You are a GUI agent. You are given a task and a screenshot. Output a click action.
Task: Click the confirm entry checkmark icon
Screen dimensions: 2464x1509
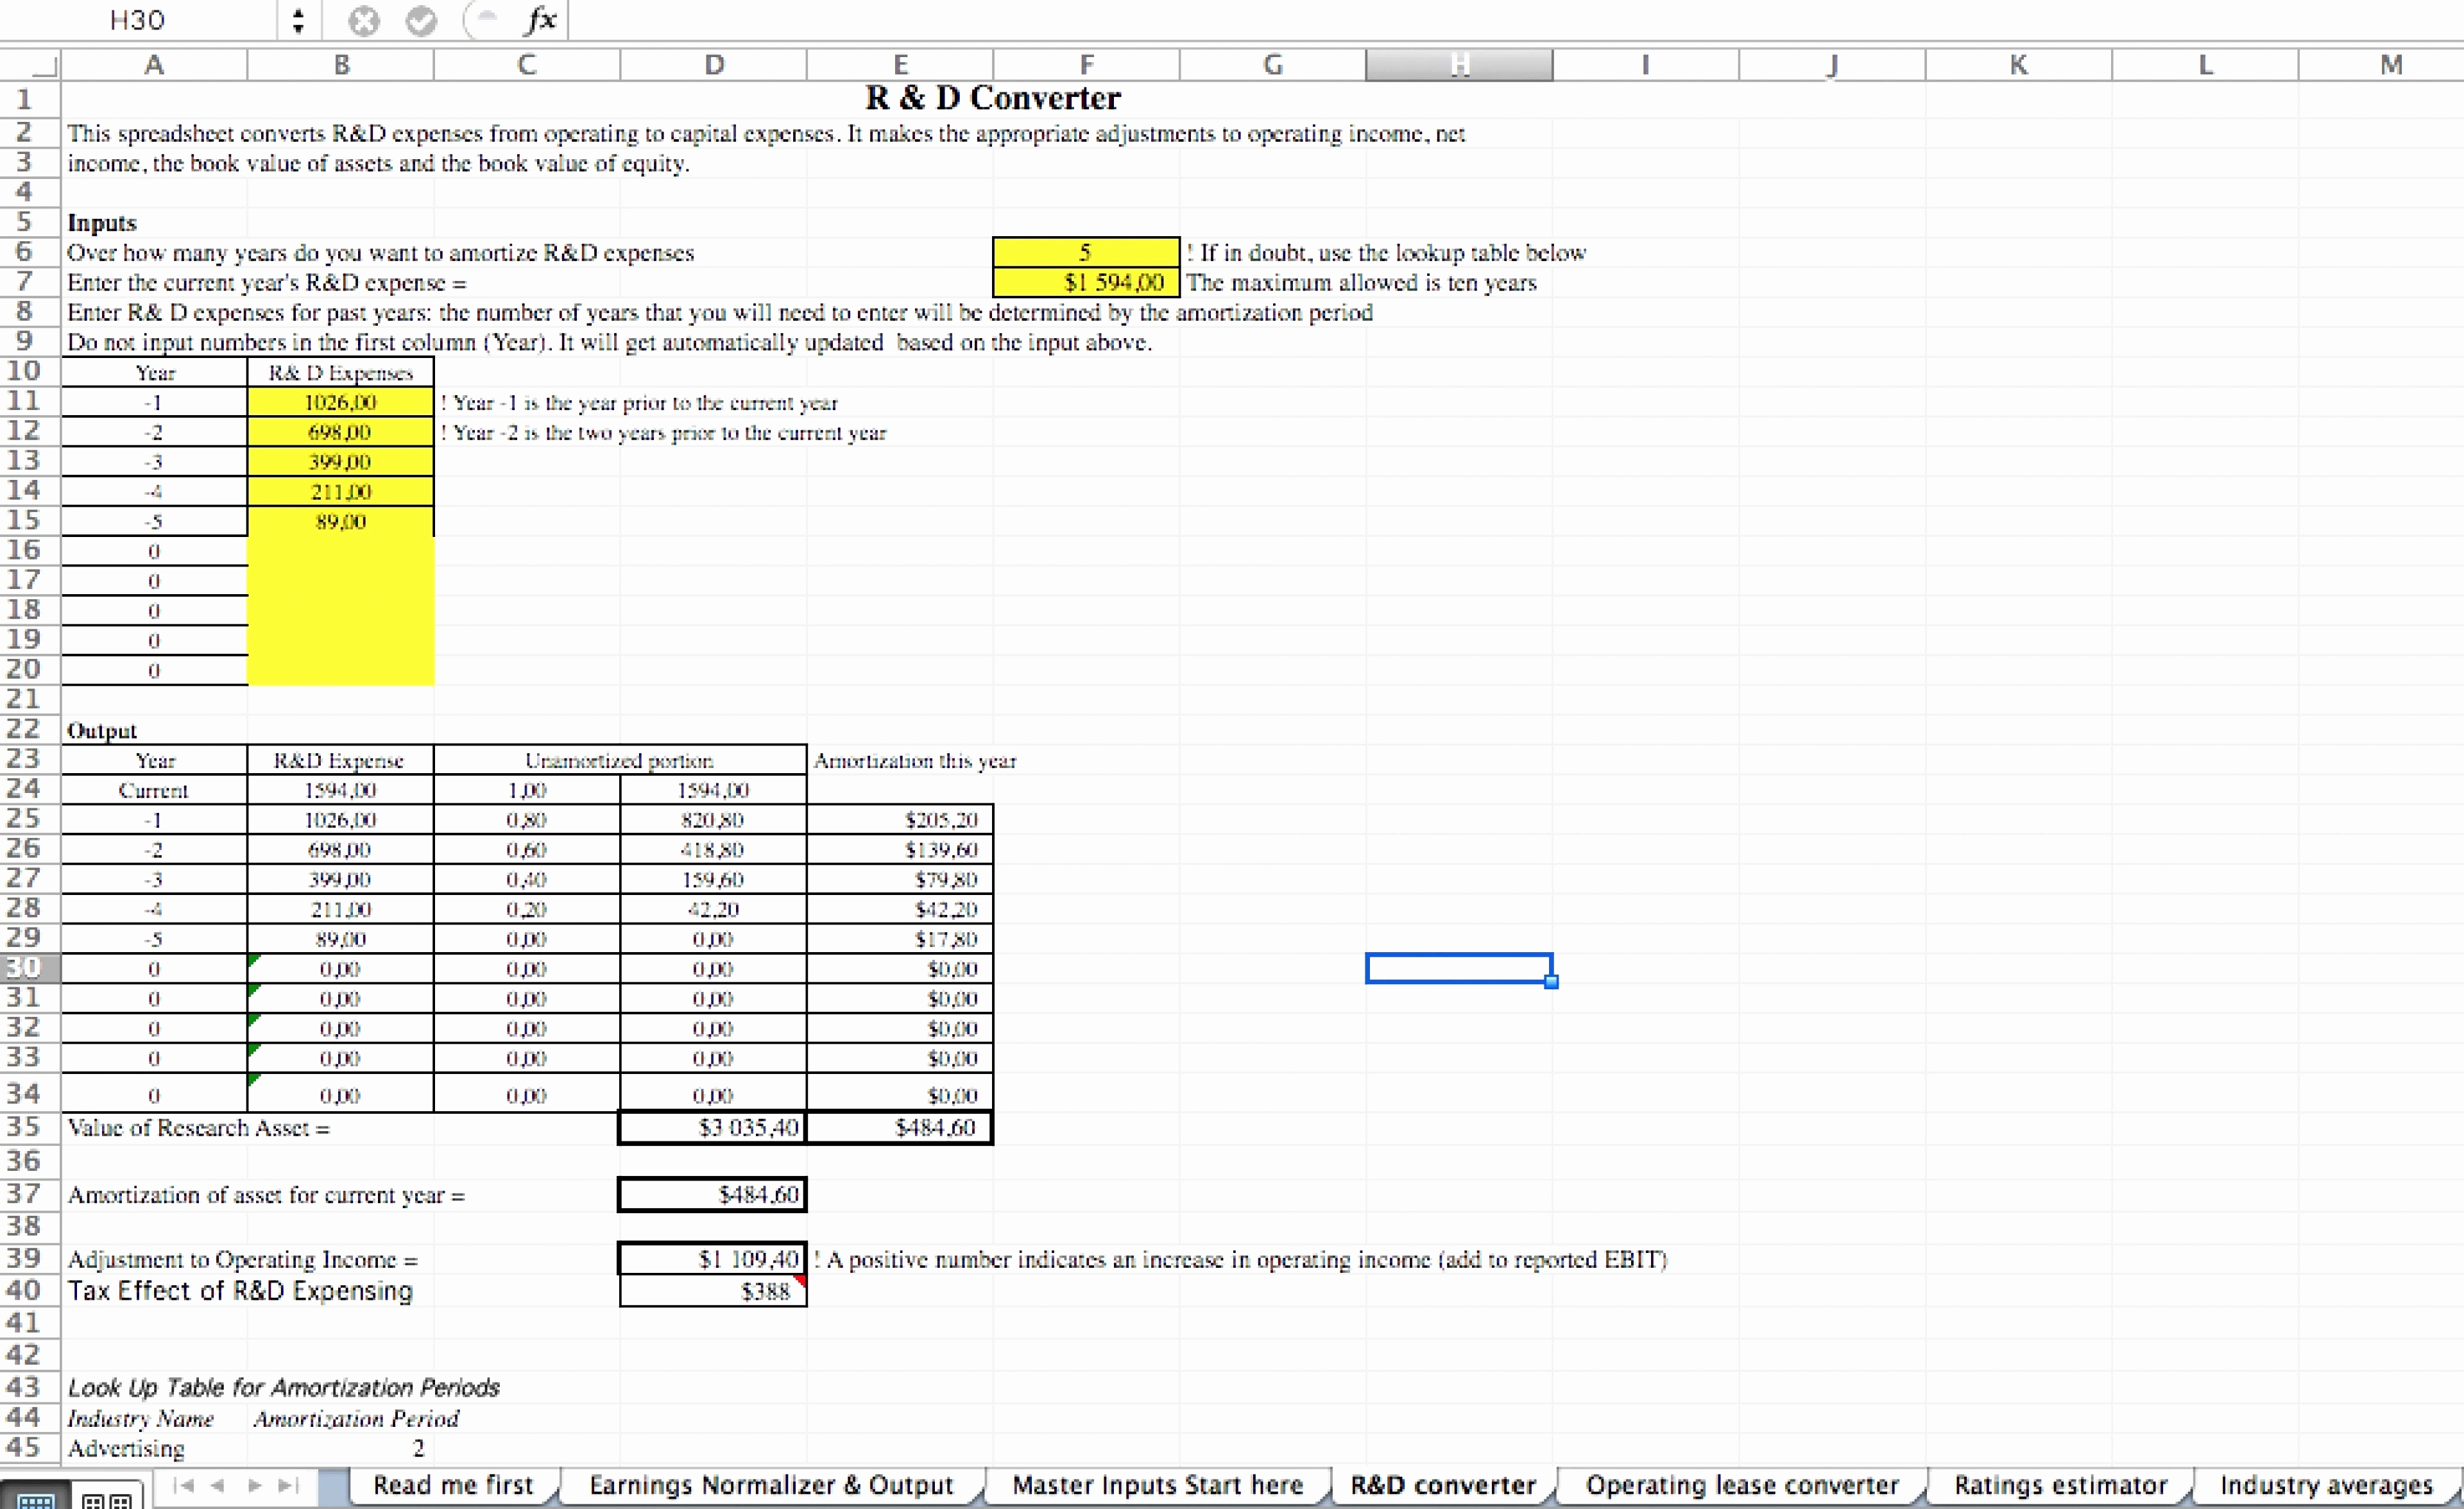pos(421,20)
